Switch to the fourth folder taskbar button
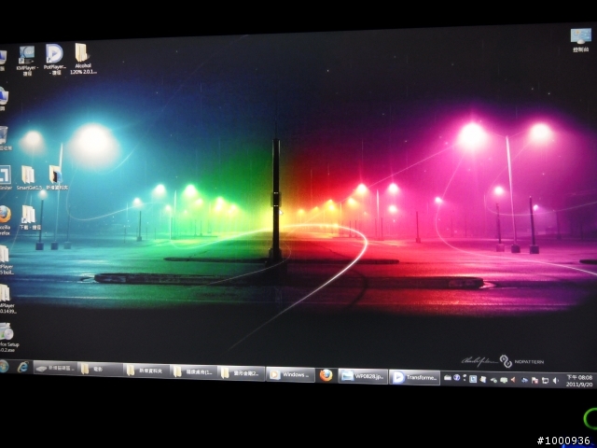The image size is (597, 448). click(x=193, y=372)
